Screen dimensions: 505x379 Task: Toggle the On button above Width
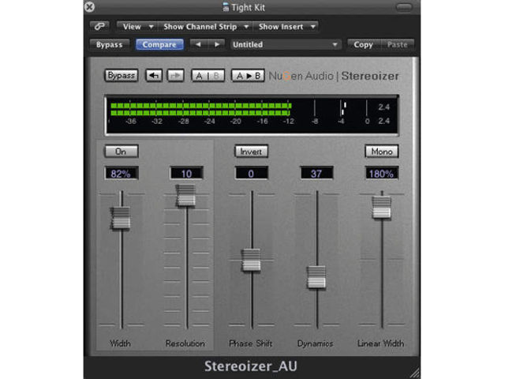pyautogui.click(x=122, y=151)
